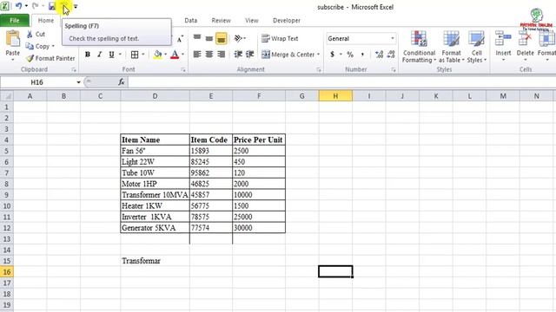Image resolution: width=556 pixels, height=312 pixels.
Task: Click Delete cells button
Action: pos(525,46)
